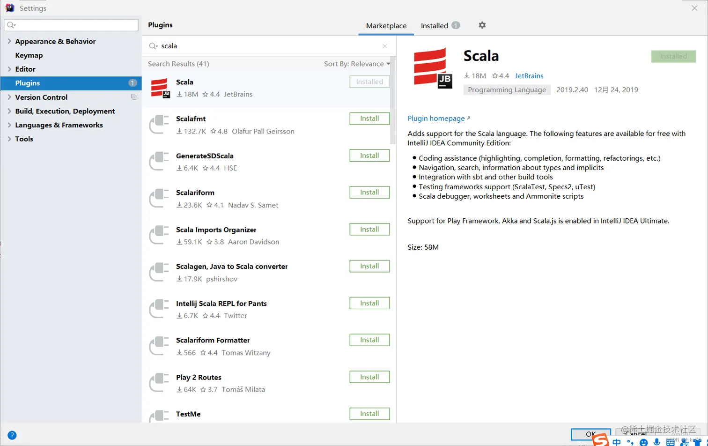The width and height of the screenshot is (708, 446).
Task: Switch to the Marketplace tab
Action: pyautogui.click(x=386, y=26)
